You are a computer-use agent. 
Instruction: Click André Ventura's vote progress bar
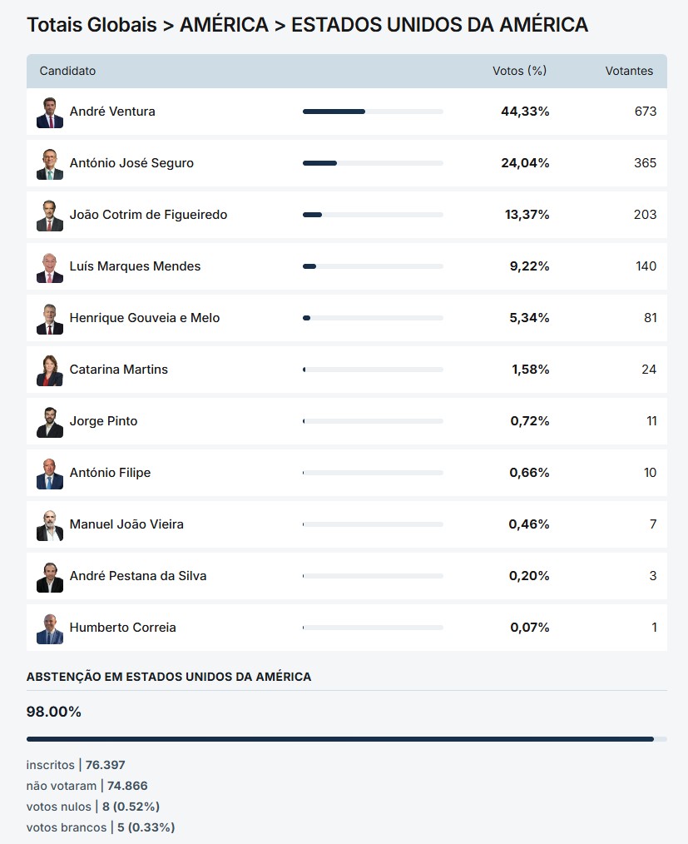373,112
